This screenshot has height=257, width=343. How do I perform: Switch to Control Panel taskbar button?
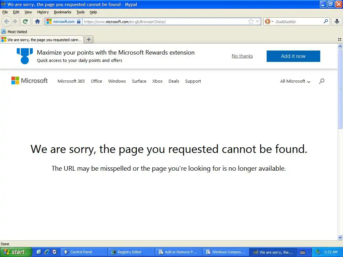(84, 252)
